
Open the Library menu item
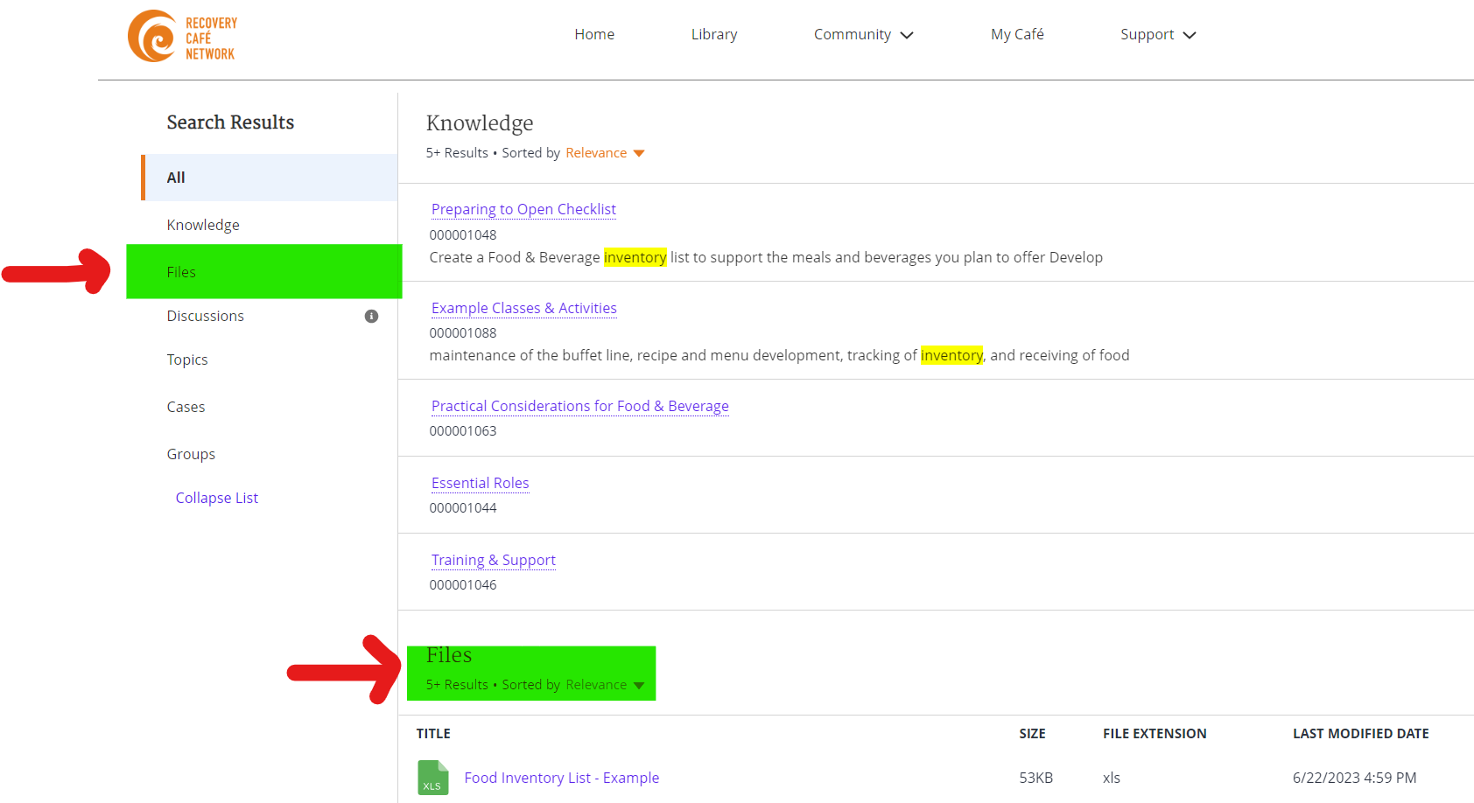(x=713, y=34)
